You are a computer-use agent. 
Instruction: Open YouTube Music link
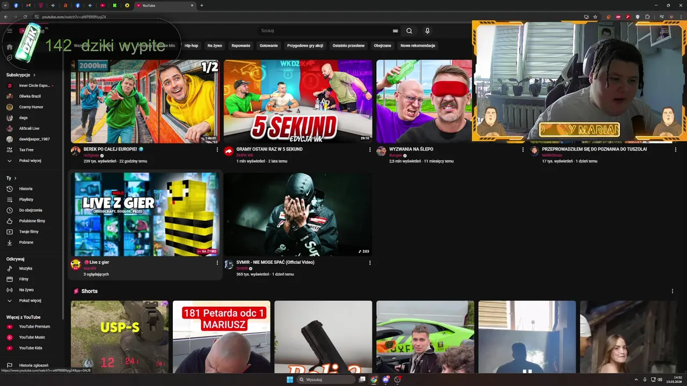tap(32, 337)
